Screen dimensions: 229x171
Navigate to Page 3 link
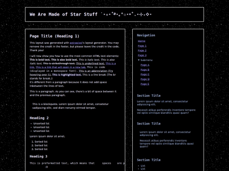pos(142,55)
